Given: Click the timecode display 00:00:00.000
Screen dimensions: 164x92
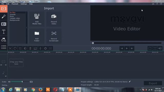Looking at the screenshot, I should pos(101,48).
